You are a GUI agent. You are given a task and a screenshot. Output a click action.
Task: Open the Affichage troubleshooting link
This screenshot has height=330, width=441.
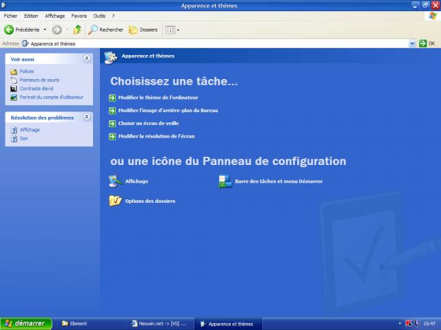pos(30,130)
